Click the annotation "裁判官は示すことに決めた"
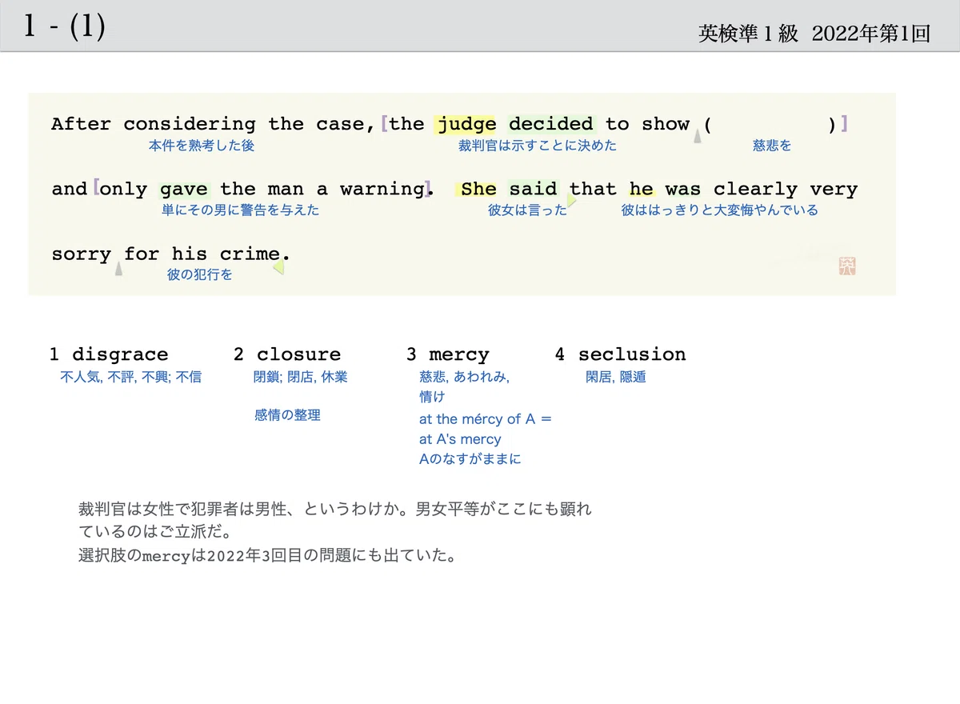The width and height of the screenshot is (960, 704). tap(538, 146)
